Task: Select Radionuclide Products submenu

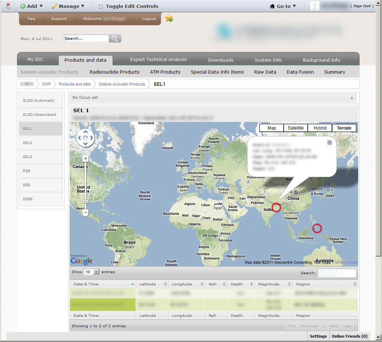Action: 114,72
